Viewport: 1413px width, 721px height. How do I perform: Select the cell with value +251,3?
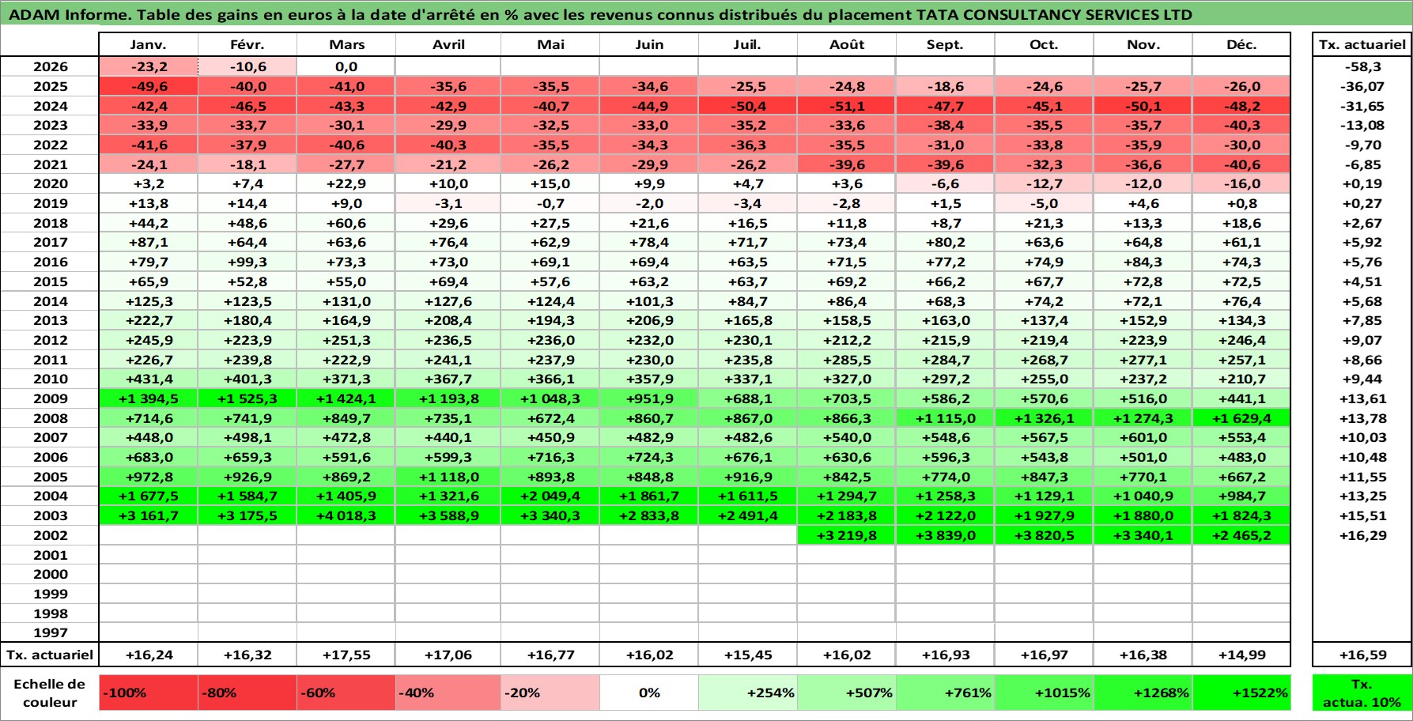click(x=346, y=340)
